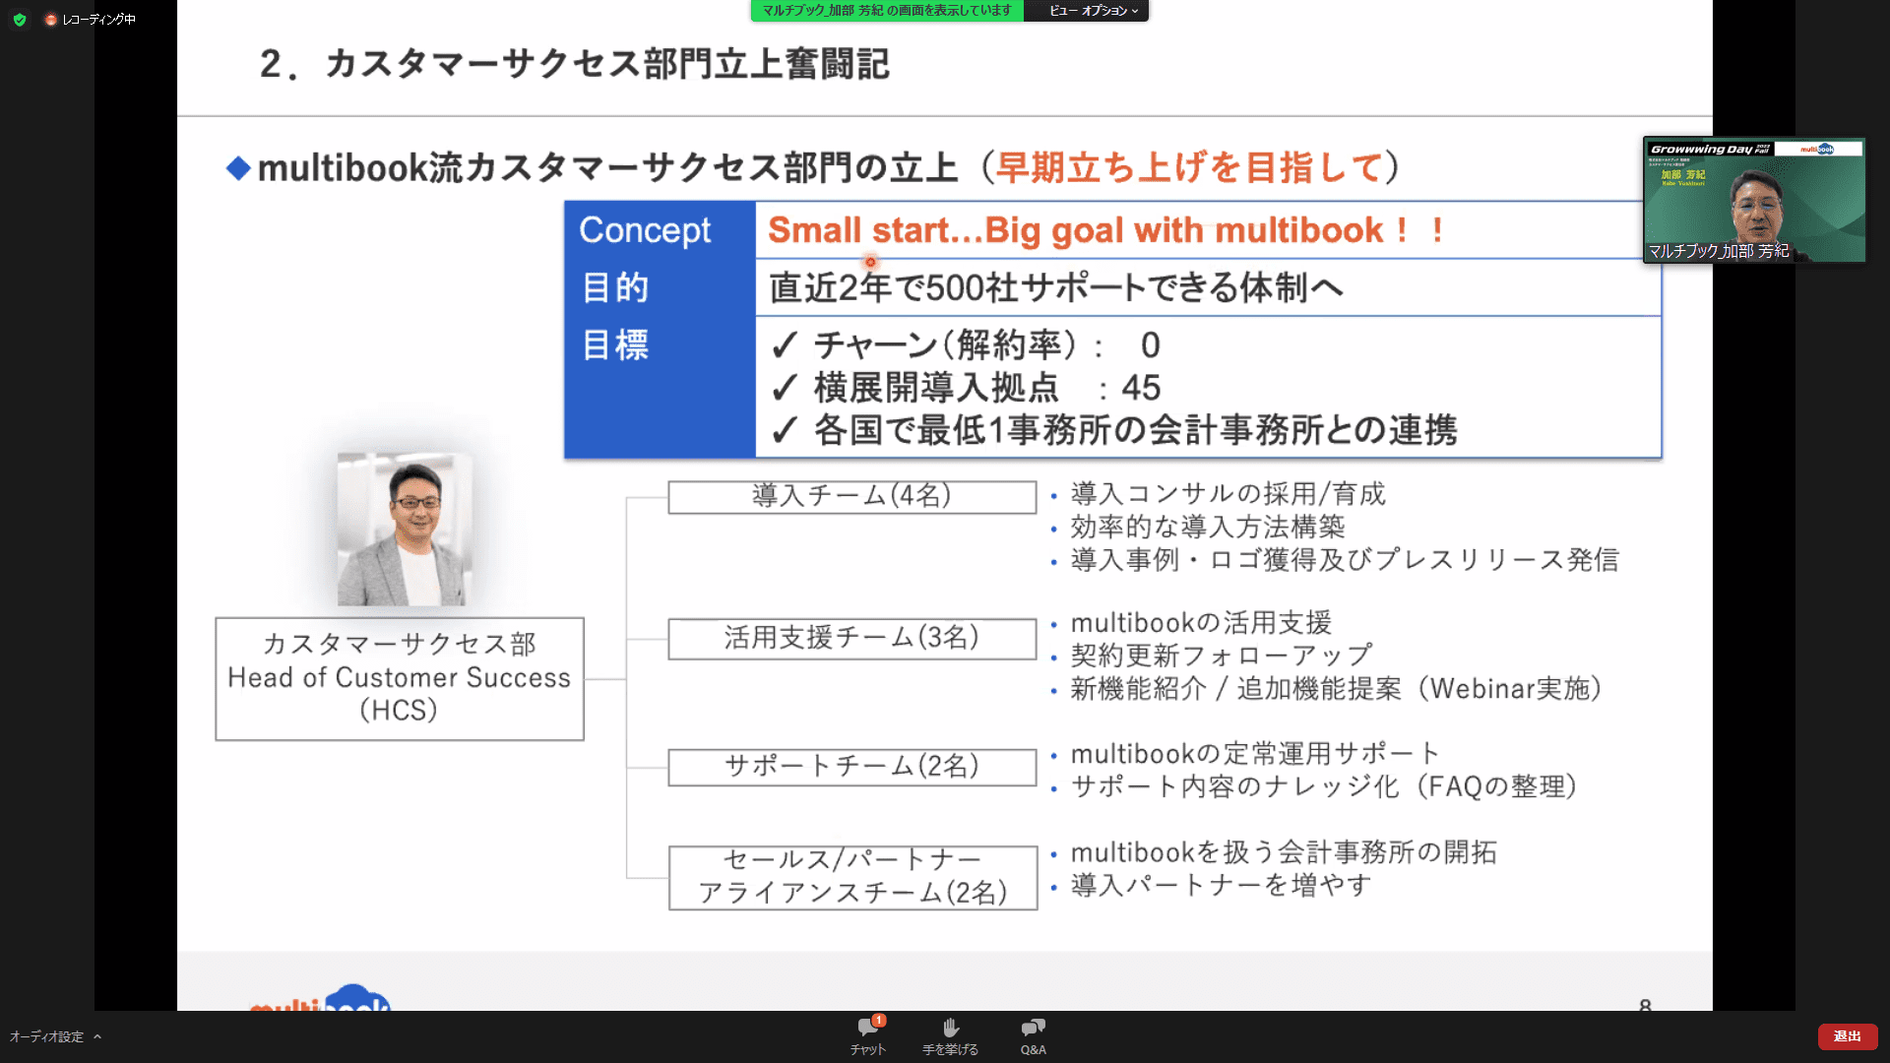Open the Chat panel icon
Screen dimensions: 1890x1063
pyautogui.click(x=868, y=1028)
